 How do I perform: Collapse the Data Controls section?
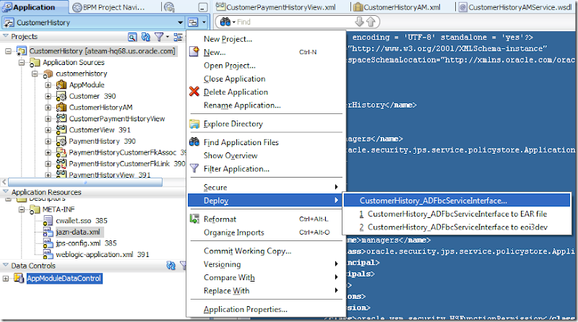pos(6,265)
